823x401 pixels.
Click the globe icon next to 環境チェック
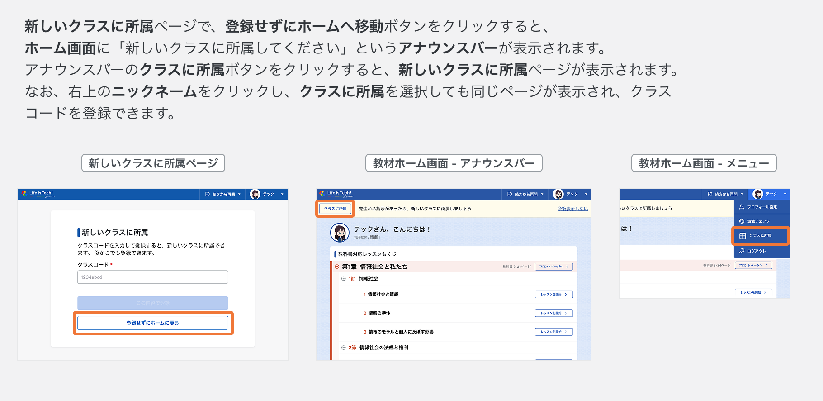point(742,221)
